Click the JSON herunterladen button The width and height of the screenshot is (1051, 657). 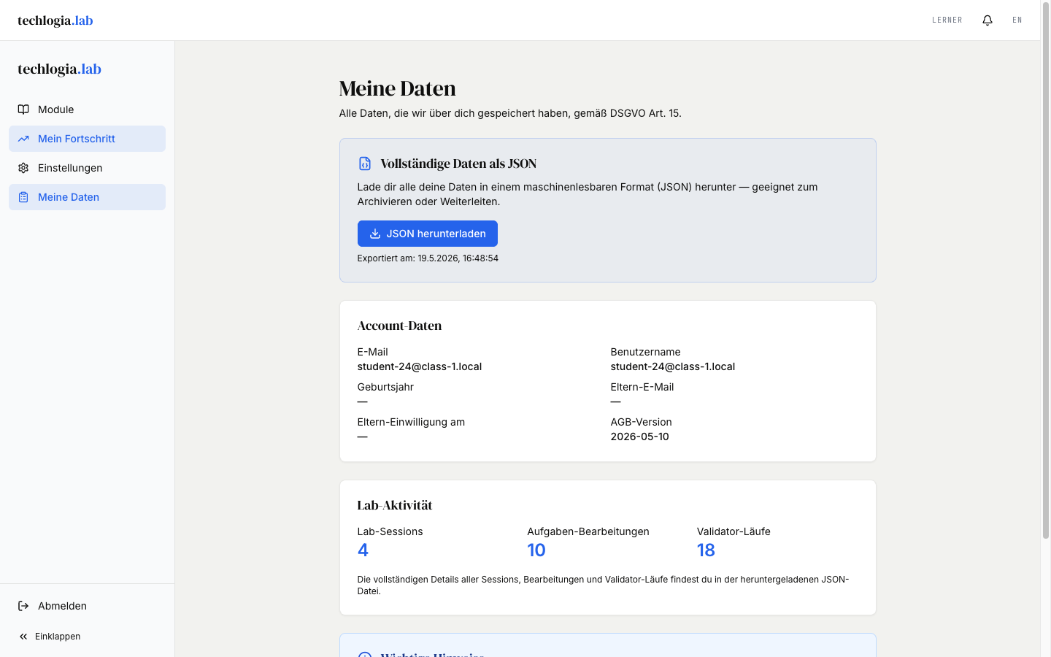point(428,234)
